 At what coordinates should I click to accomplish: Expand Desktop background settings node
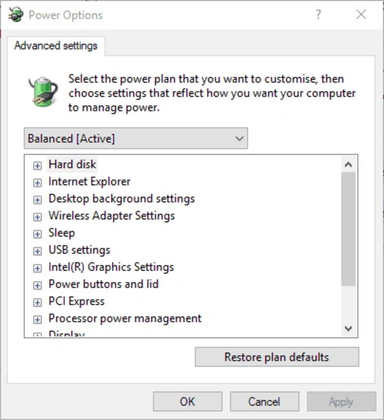pos(37,200)
